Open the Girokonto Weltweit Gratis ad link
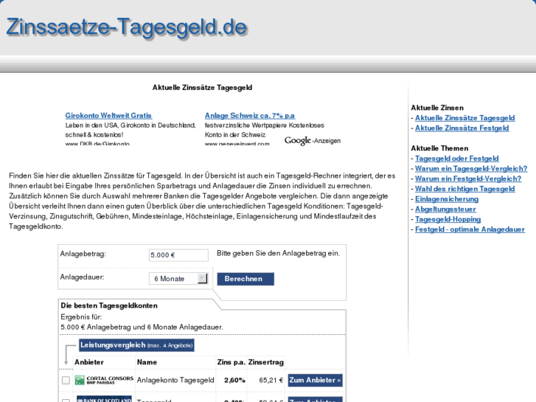The width and height of the screenshot is (536, 402). click(x=108, y=116)
